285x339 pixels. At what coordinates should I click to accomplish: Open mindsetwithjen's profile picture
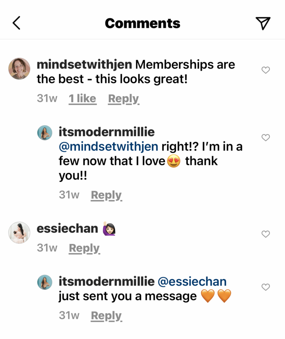point(19,69)
